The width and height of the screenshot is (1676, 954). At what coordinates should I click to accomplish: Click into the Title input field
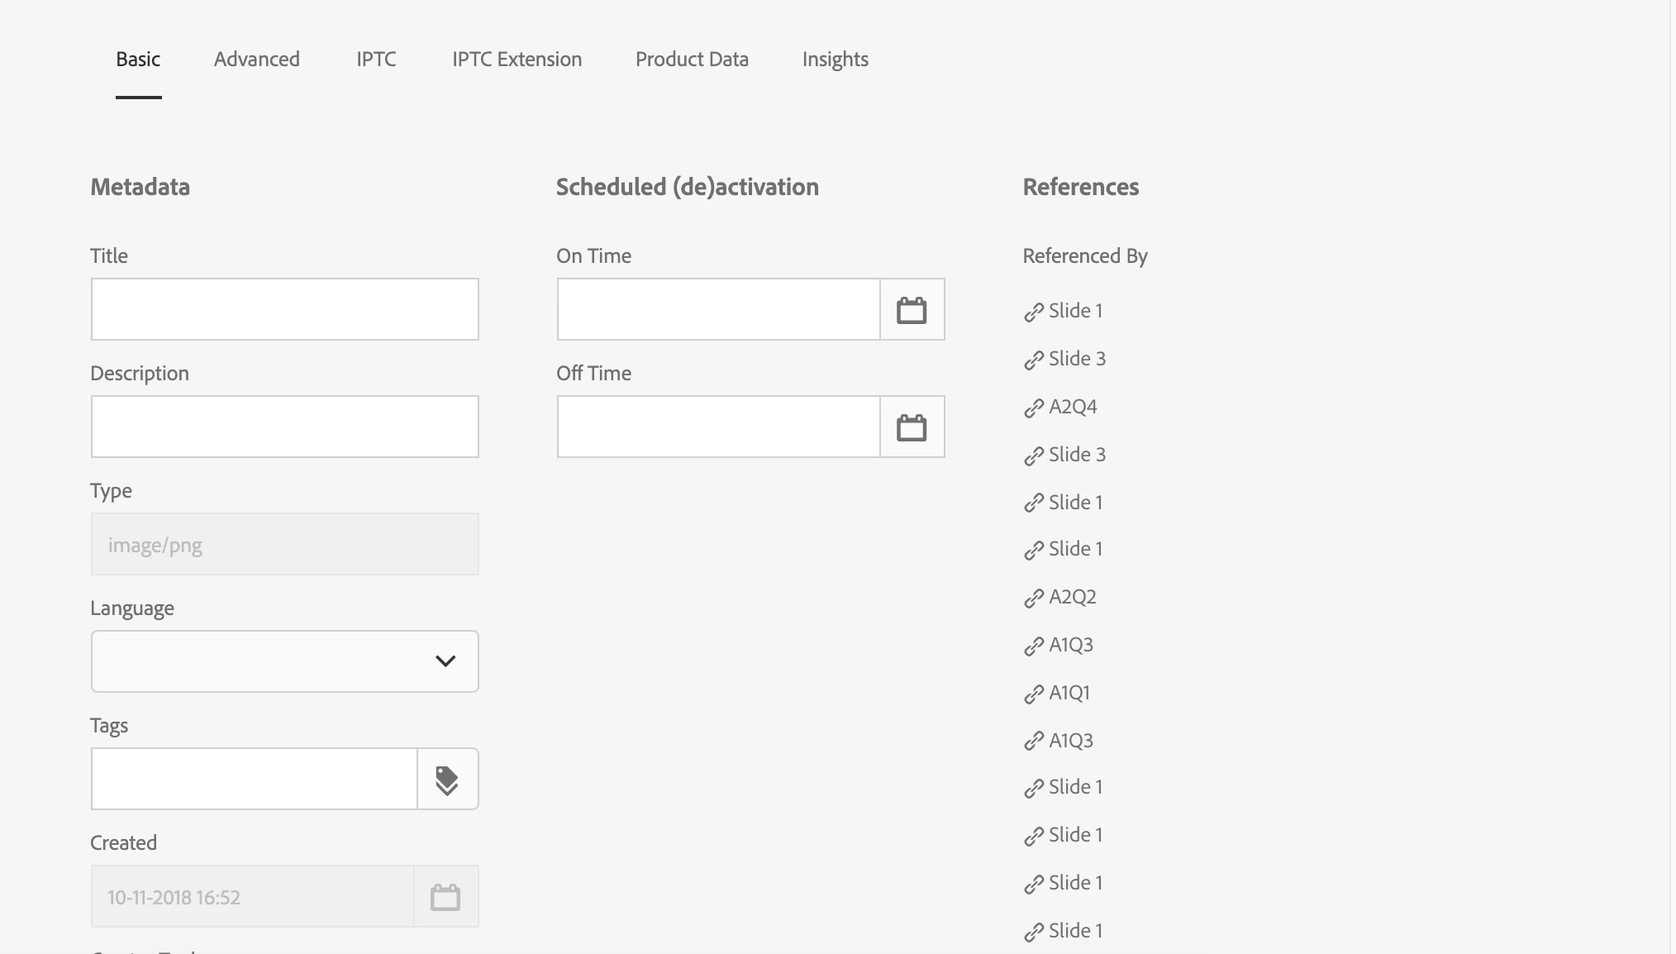tap(284, 309)
